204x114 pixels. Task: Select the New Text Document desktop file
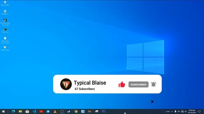[x=5, y=40]
